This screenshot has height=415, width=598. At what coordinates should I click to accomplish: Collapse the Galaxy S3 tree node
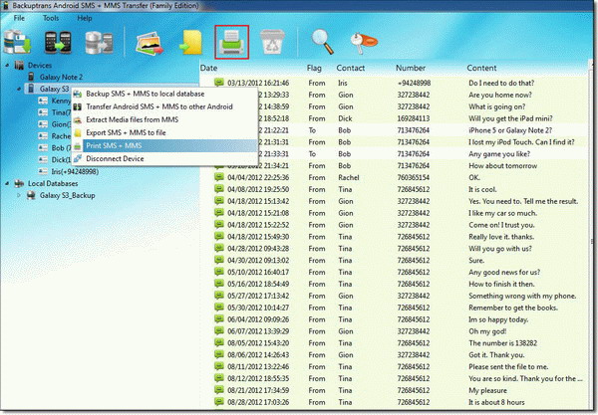(19, 90)
